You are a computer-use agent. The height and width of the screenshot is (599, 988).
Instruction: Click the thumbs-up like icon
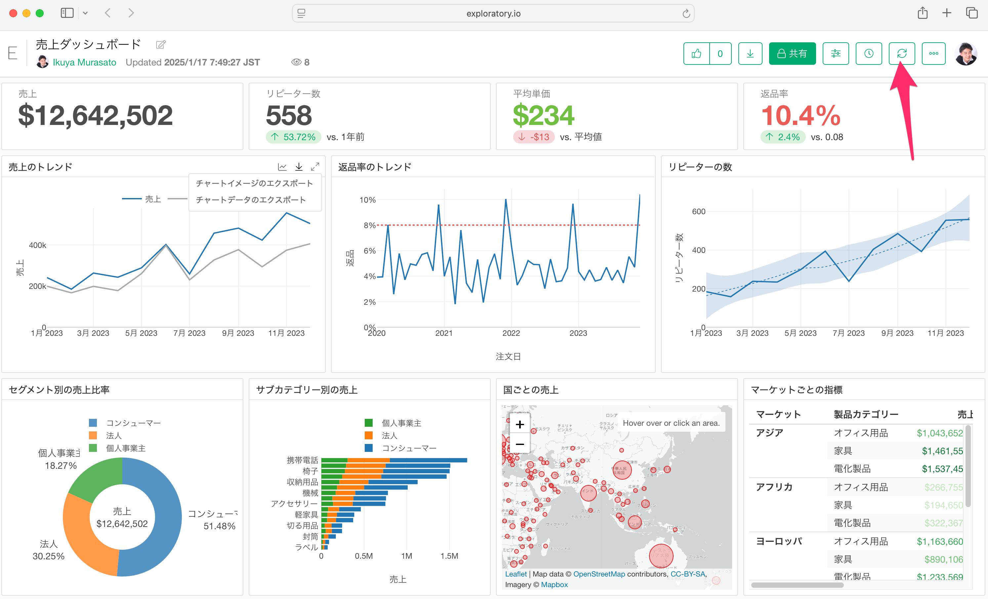[x=696, y=53]
